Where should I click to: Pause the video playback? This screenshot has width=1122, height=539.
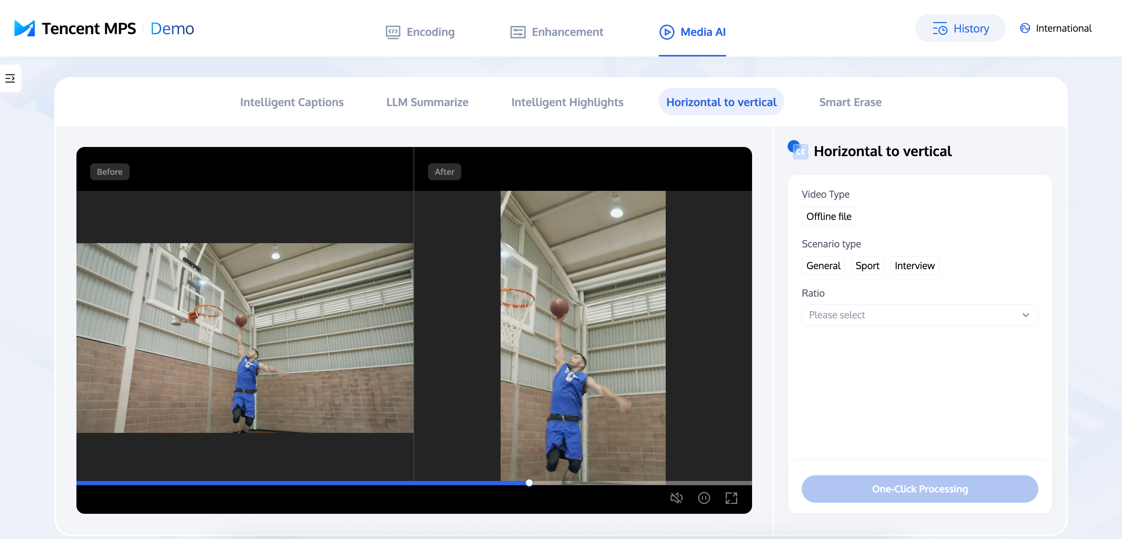tap(704, 498)
